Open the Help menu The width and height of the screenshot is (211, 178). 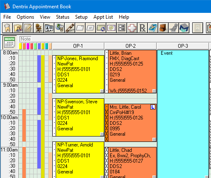124,17
